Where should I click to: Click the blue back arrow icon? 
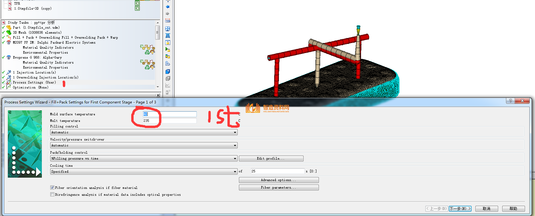pos(168,7)
